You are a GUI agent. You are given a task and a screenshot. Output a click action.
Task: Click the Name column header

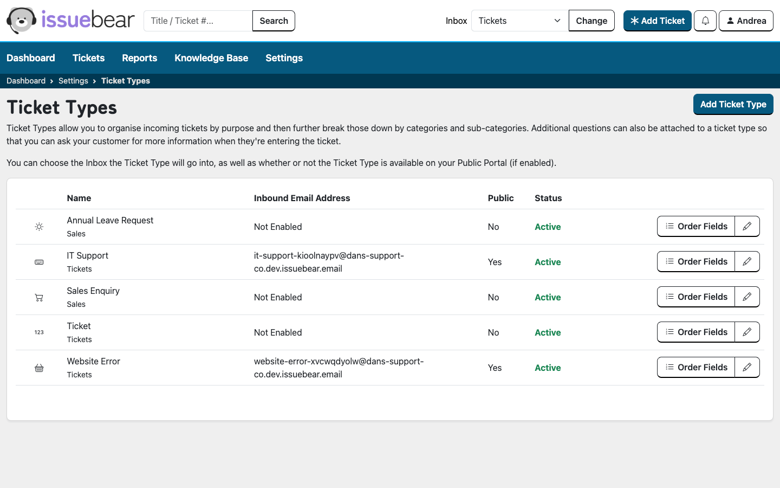pyautogui.click(x=79, y=198)
